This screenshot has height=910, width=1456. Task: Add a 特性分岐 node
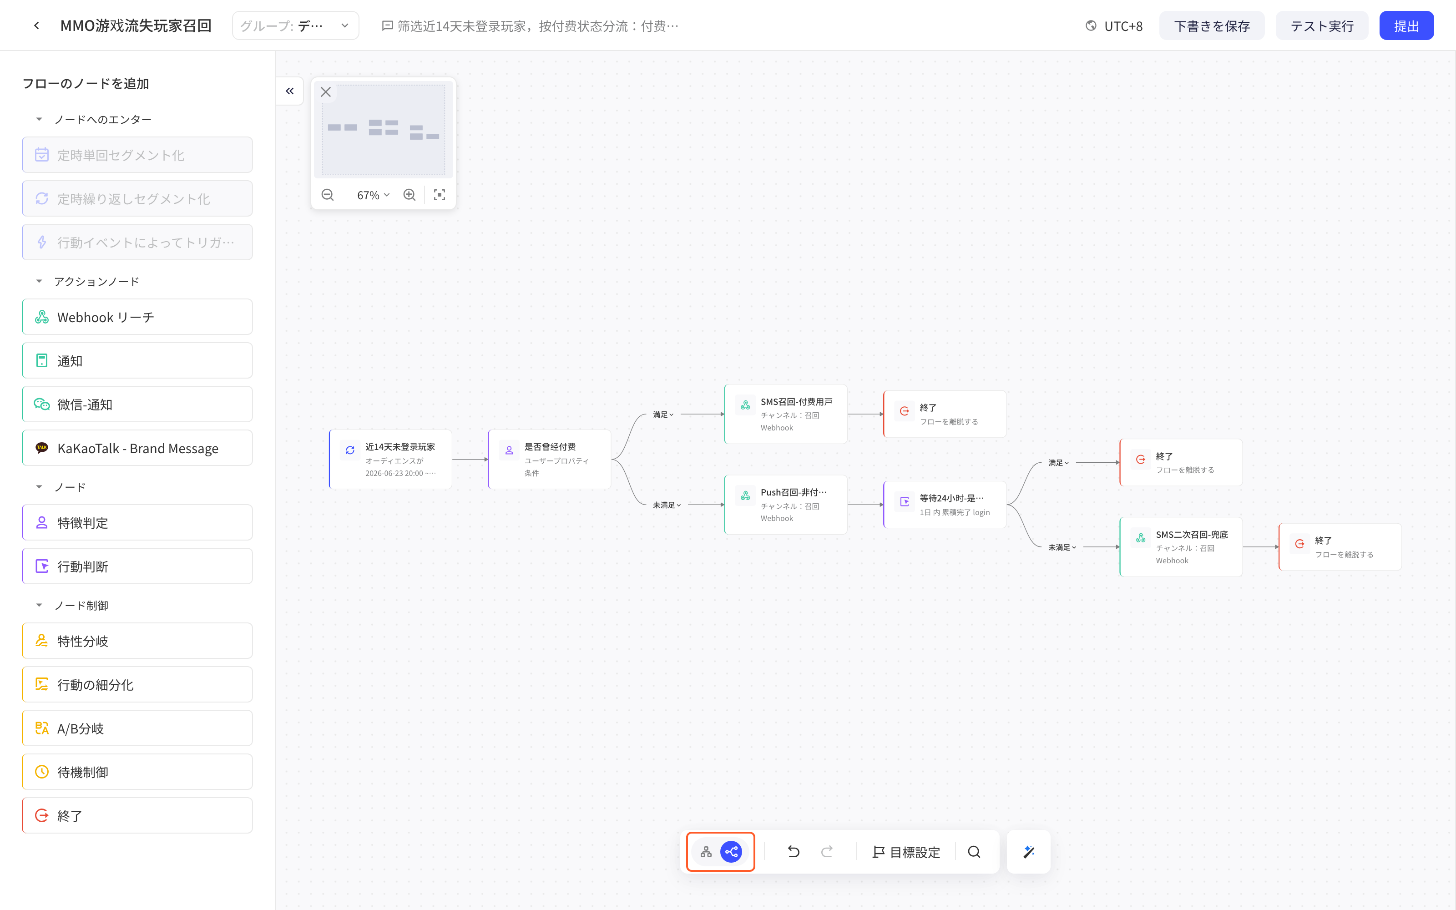pyautogui.click(x=137, y=641)
